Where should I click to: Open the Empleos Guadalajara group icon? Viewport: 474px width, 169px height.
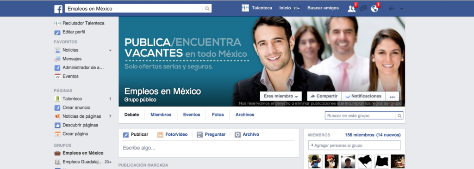[57, 162]
